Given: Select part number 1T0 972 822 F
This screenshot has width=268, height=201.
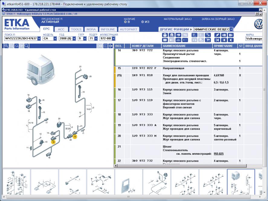Looking at the screenshot, I should point(144,68).
